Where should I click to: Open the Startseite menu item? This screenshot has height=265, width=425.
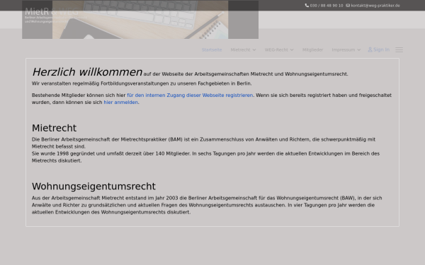212,49
